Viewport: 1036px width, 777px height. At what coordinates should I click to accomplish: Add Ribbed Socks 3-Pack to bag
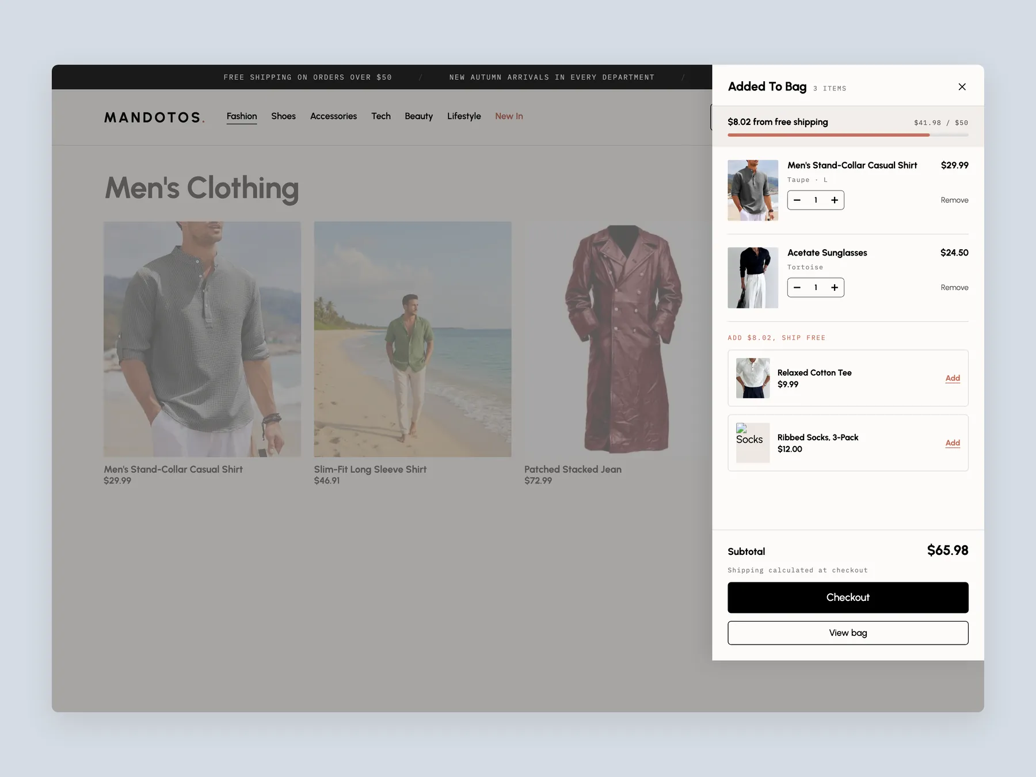[953, 443]
